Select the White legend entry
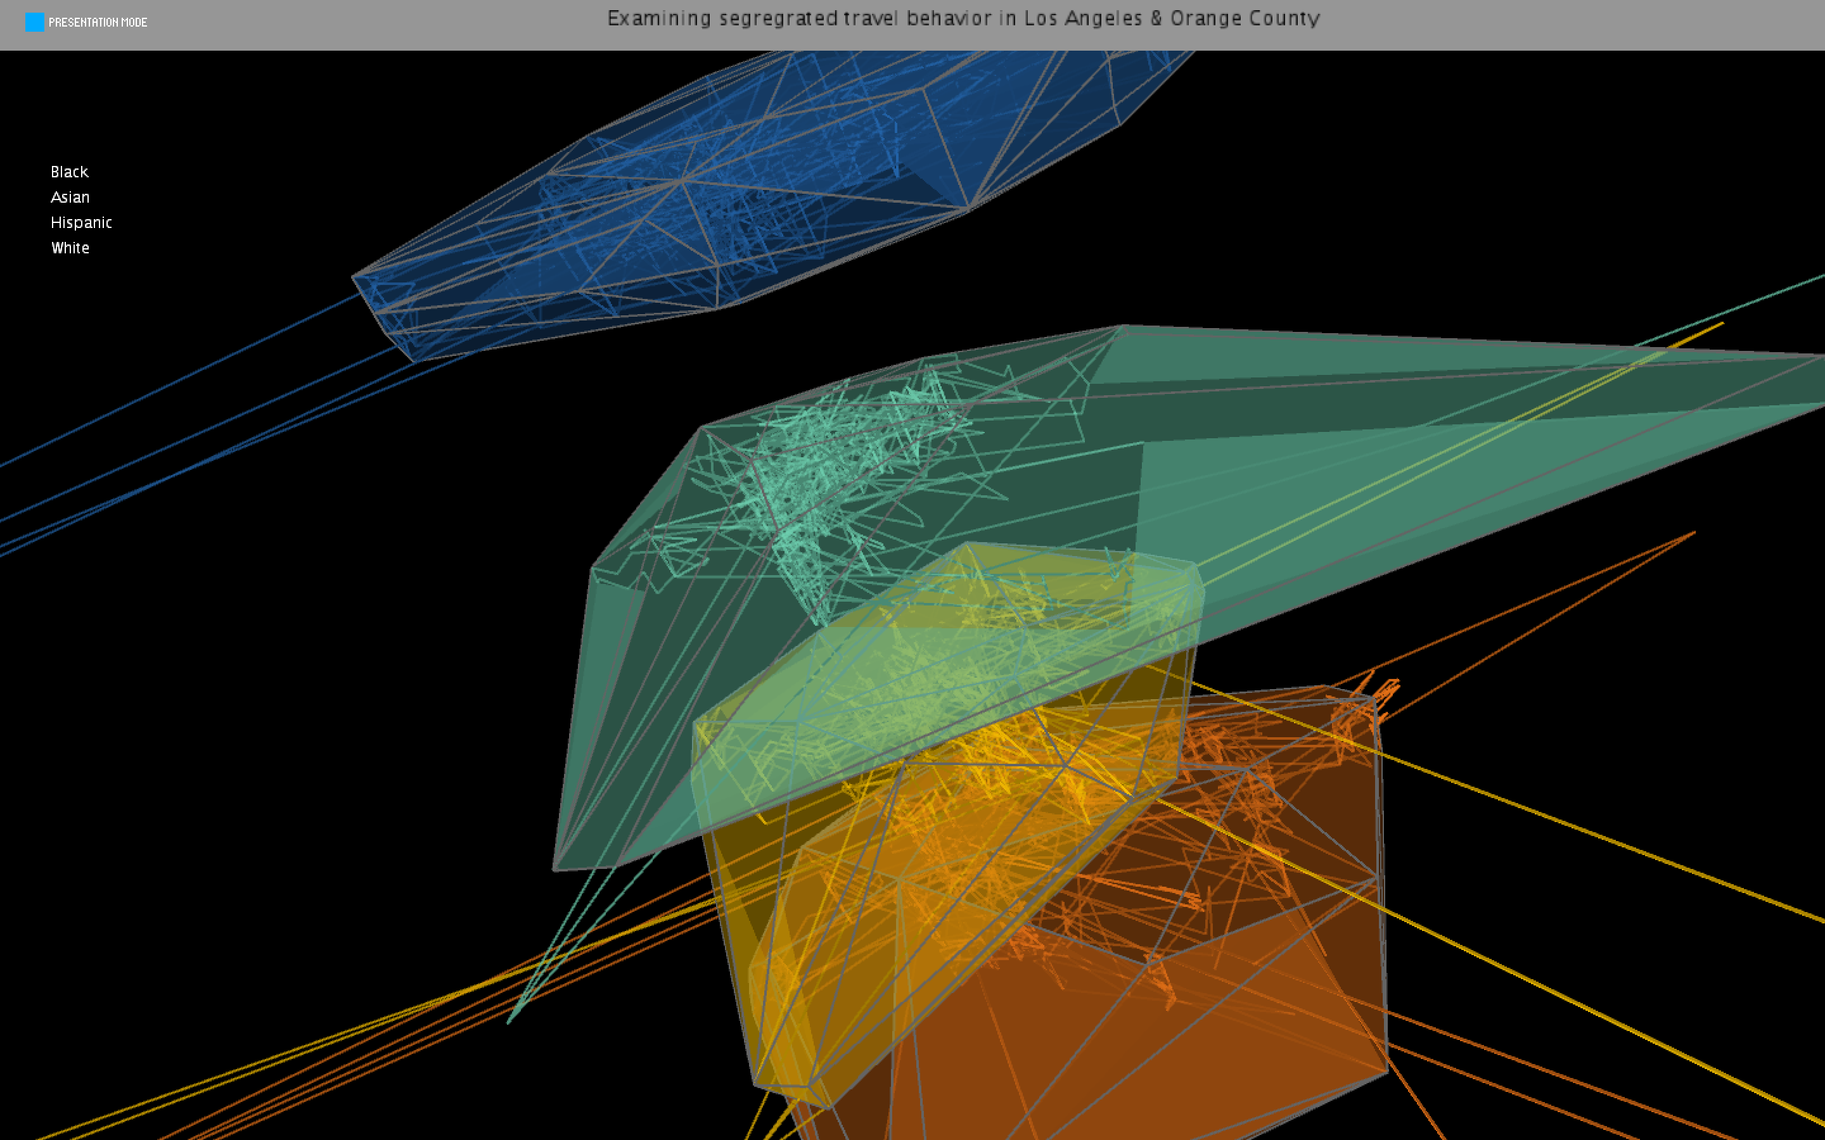1825x1140 pixels. 70,248
